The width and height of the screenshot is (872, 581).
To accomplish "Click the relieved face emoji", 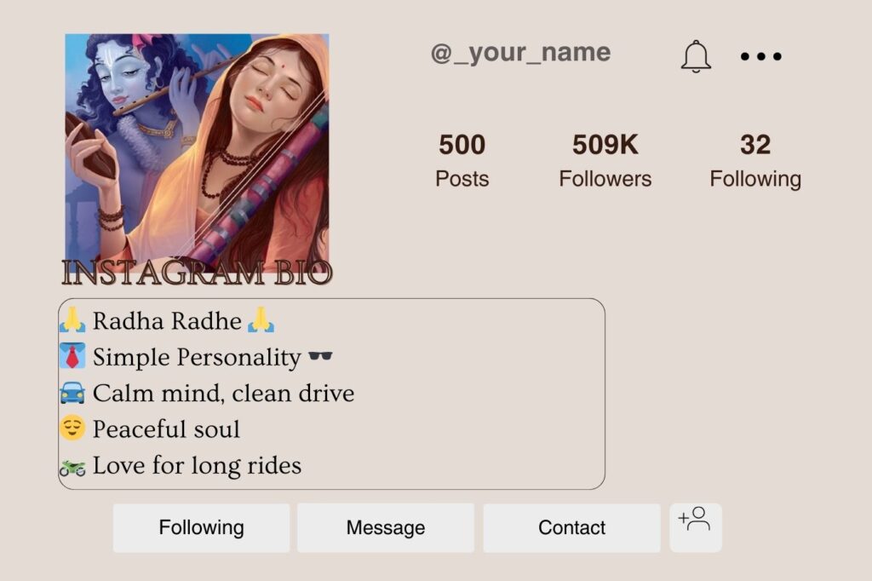I will pos(73,429).
